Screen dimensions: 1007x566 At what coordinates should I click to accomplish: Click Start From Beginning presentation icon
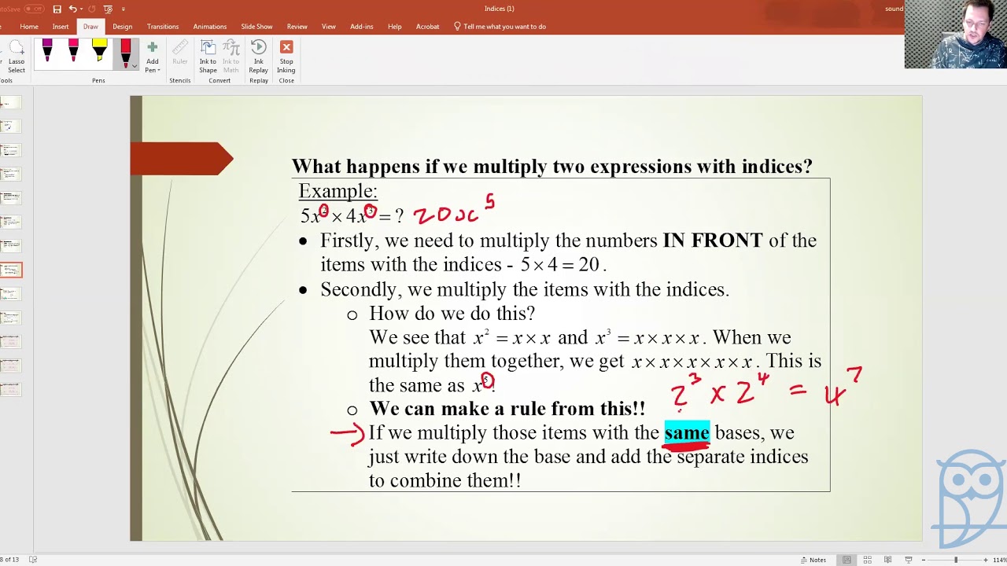click(108, 9)
